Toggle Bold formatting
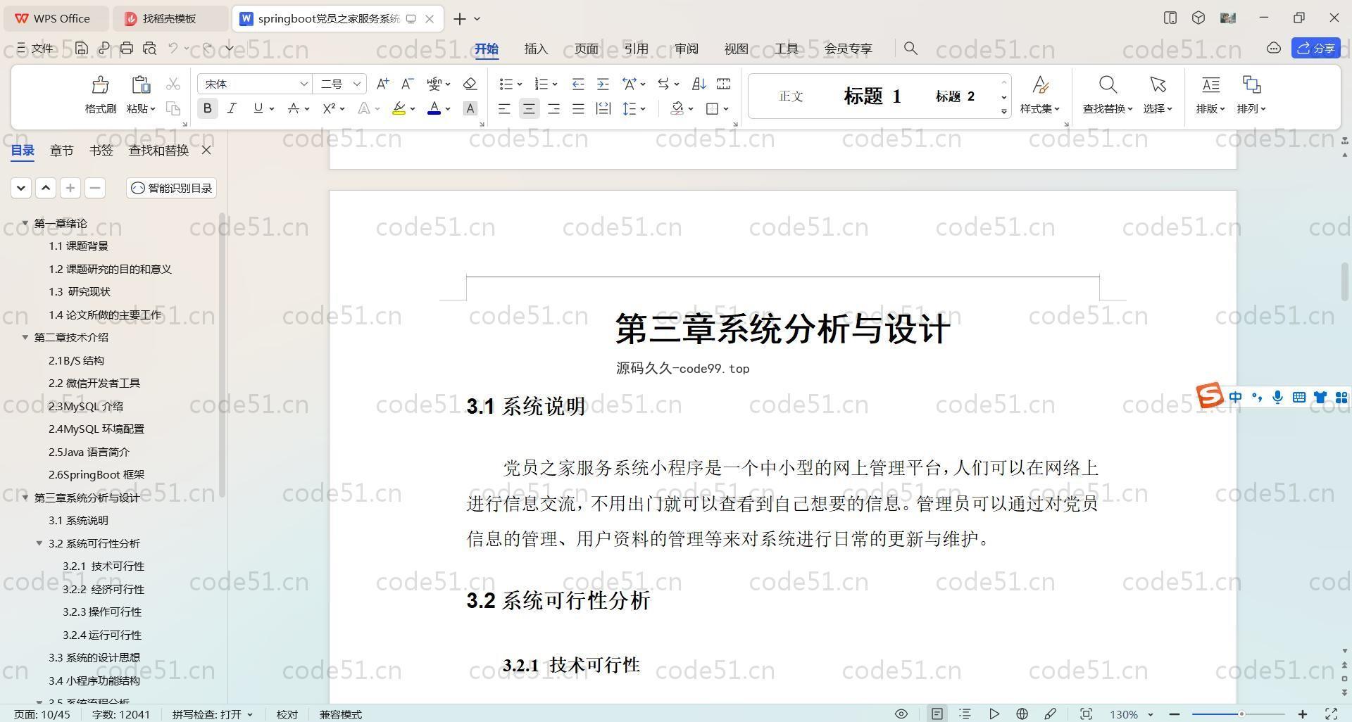 click(x=207, y=108)
